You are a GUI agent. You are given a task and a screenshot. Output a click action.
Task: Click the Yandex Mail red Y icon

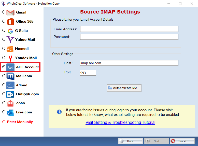click(10, 58)
